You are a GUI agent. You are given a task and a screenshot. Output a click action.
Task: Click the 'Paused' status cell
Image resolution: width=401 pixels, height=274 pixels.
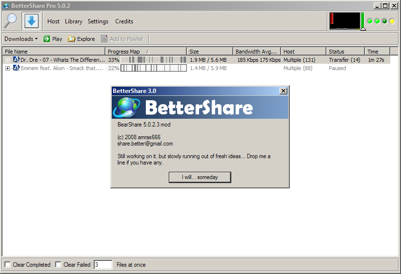pos(337,68)
